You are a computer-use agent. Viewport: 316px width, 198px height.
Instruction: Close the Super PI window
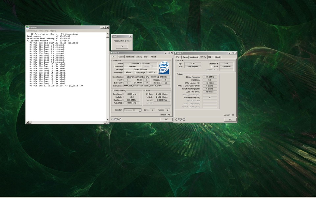(107, 27)
